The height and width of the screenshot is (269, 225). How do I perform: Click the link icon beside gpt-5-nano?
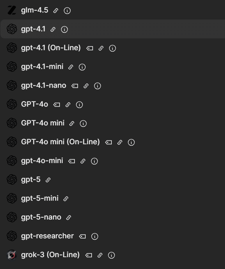point(69,217)
